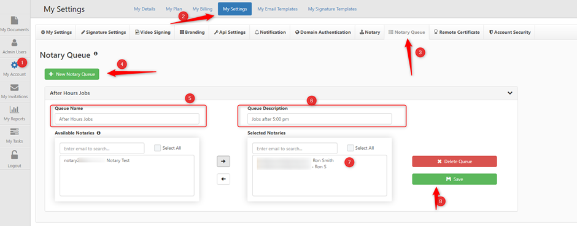Click the Available Notaries info icon
Screen dimensions: 577x226
click(x=99, y=133)
